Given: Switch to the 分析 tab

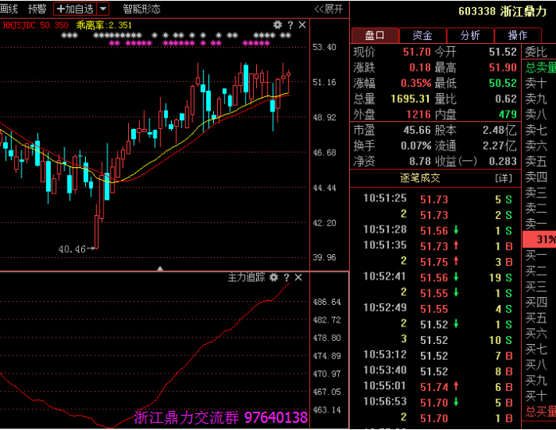Looking at the screenshot, I should (470, 35).
